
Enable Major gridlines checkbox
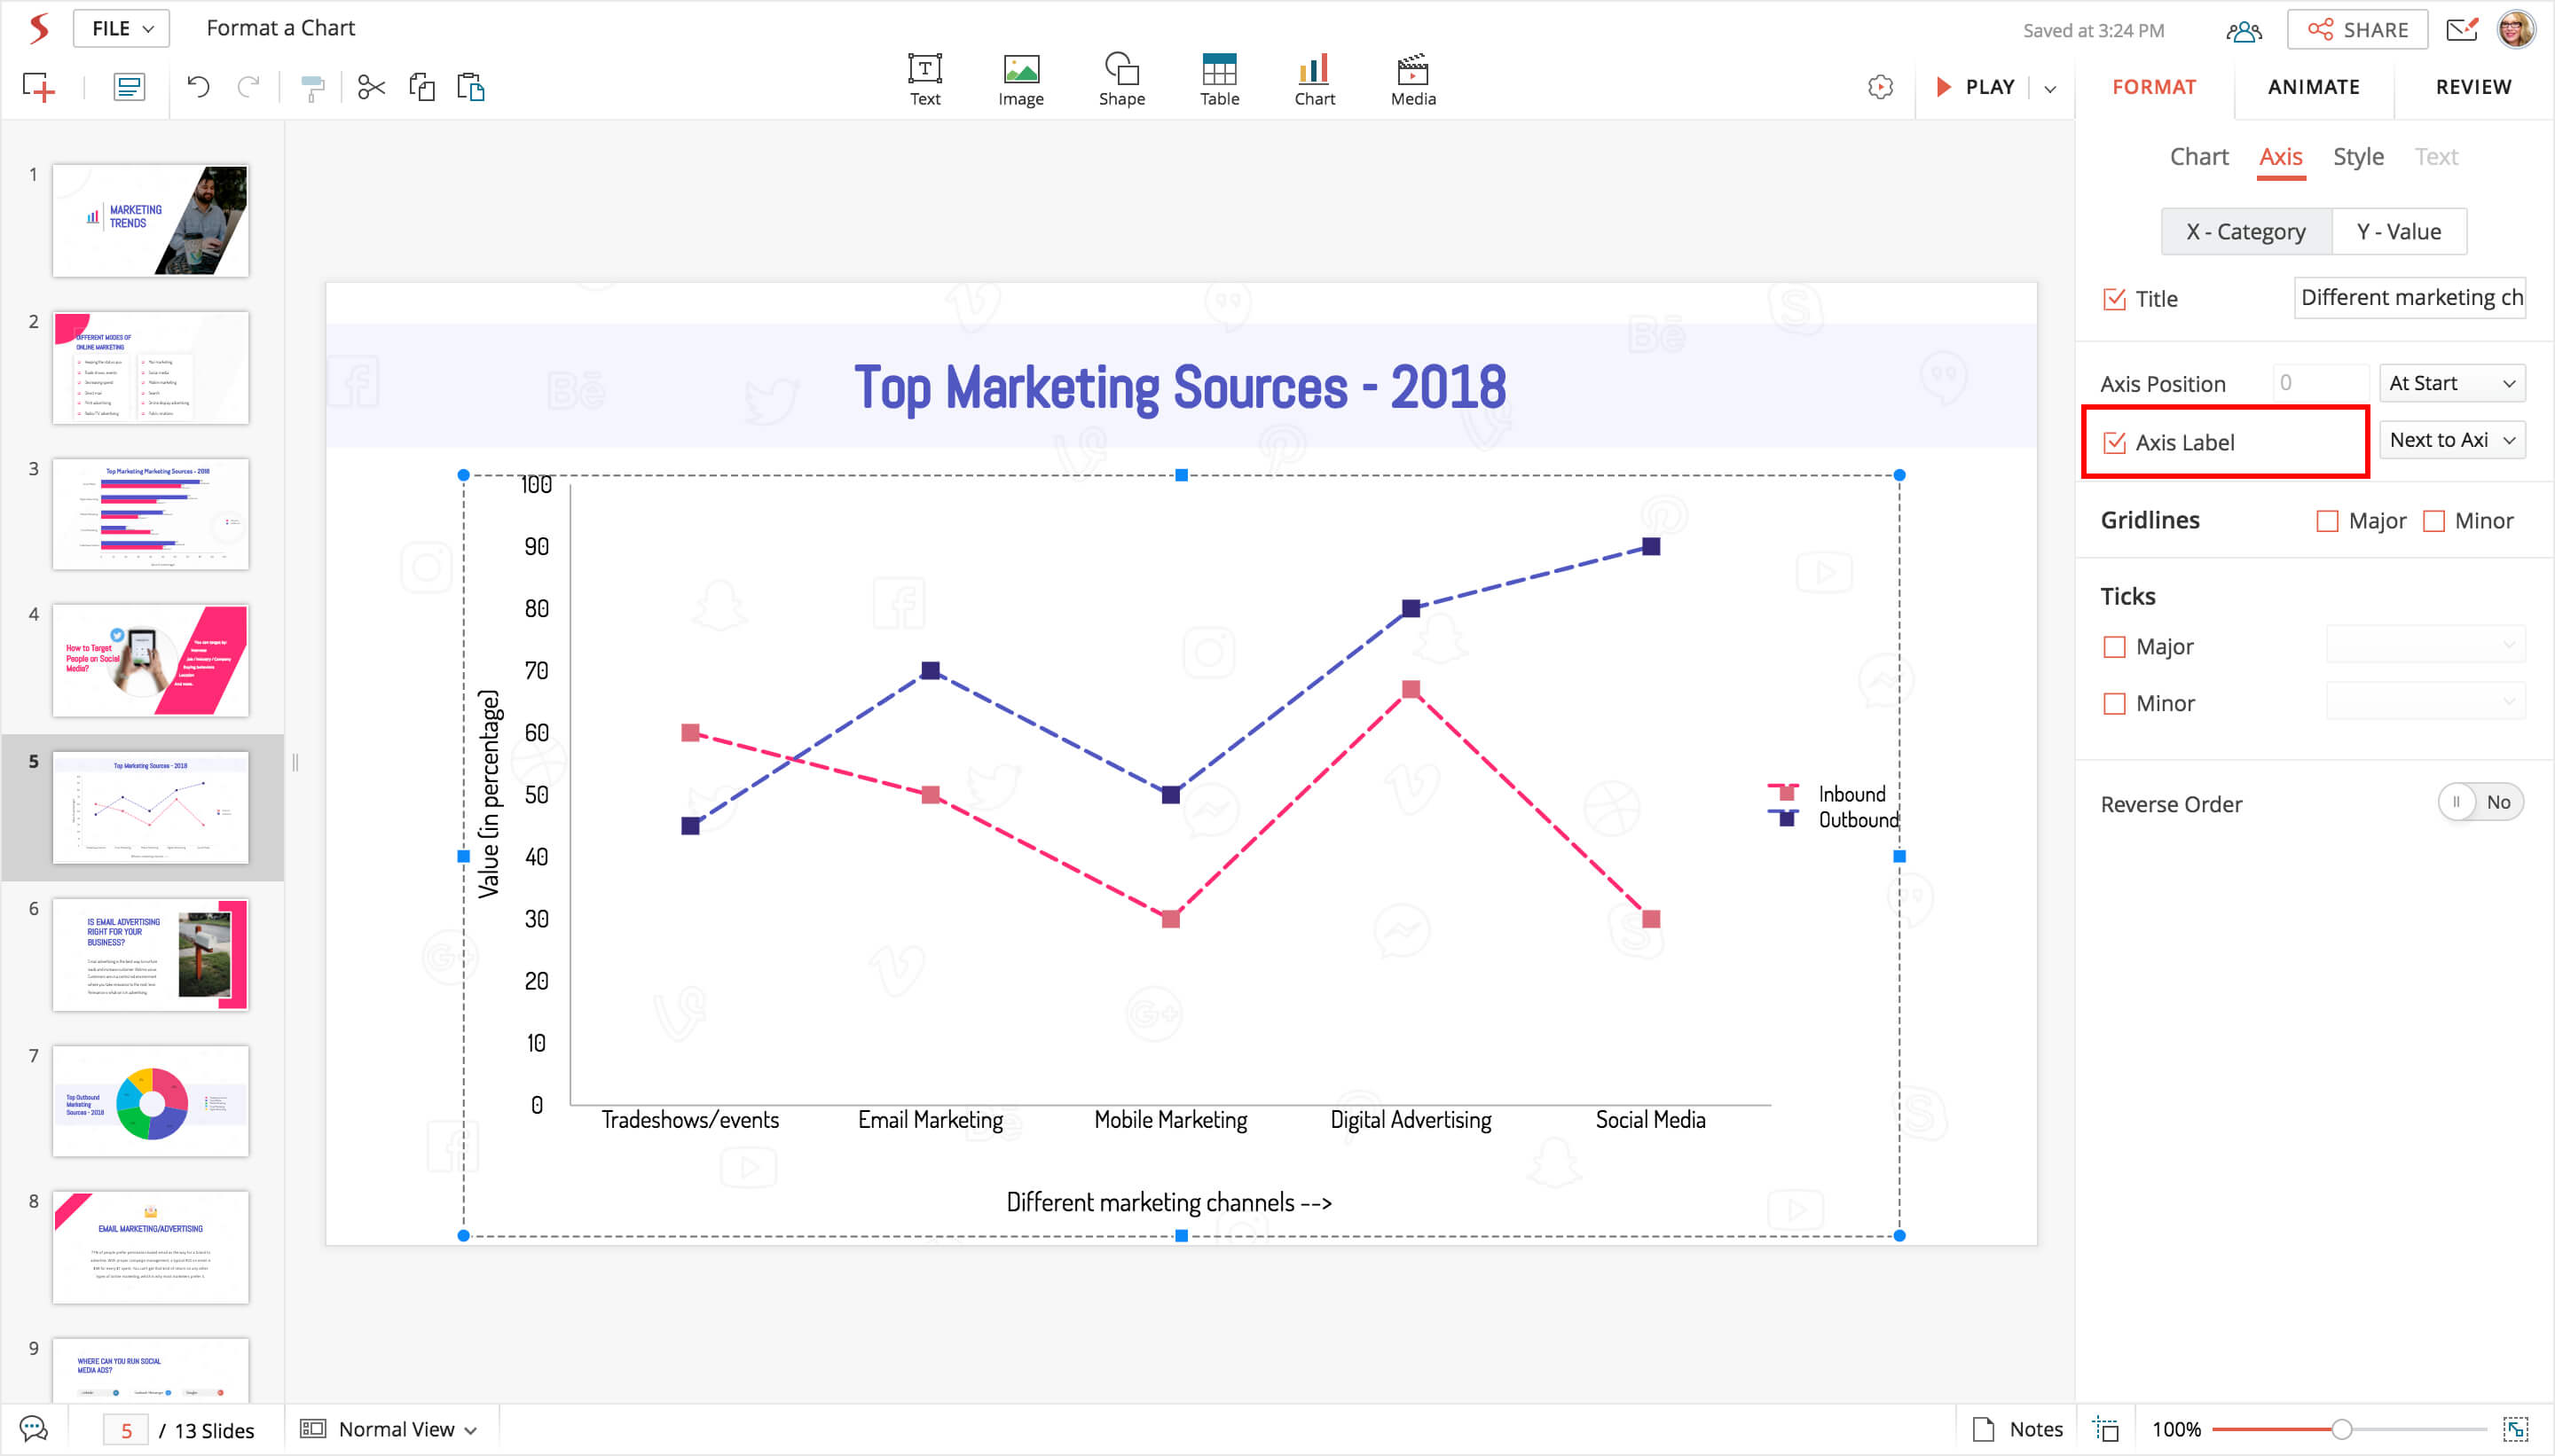pyautogui.click(x=2327, y=521)
